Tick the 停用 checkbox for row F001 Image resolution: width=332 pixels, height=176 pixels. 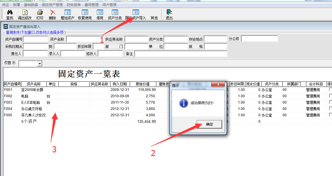tap(330, 89)
